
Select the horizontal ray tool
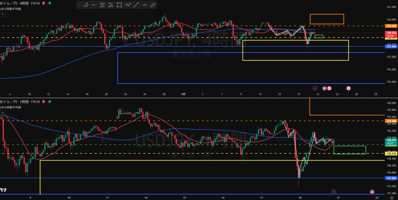(x=94, y=5)
